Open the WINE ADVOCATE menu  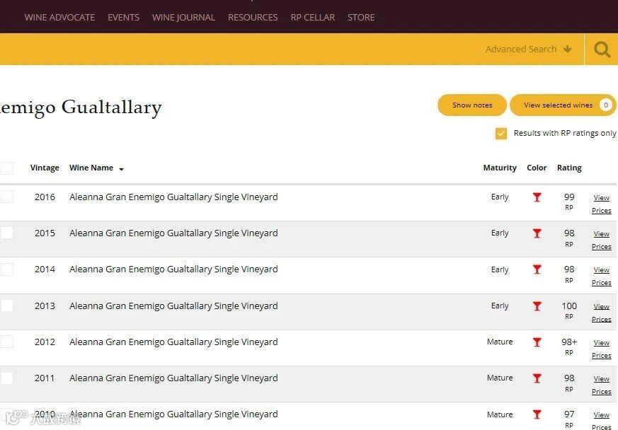59,17
